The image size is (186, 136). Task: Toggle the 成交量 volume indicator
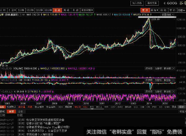(x=22, y=107)
